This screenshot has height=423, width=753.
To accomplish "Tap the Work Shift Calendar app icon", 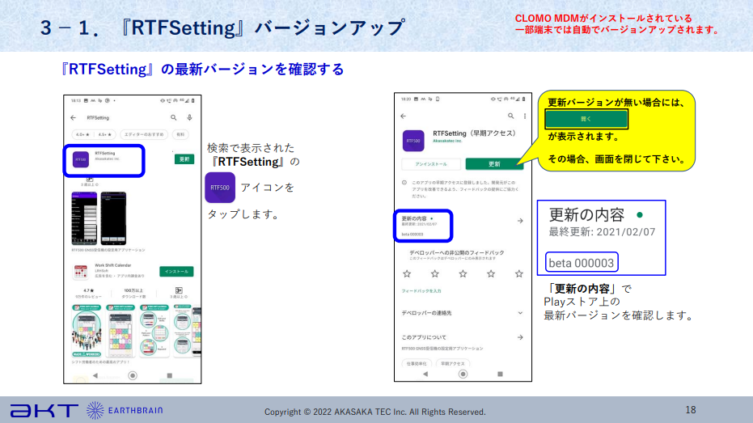I will [x=80, y=272].
